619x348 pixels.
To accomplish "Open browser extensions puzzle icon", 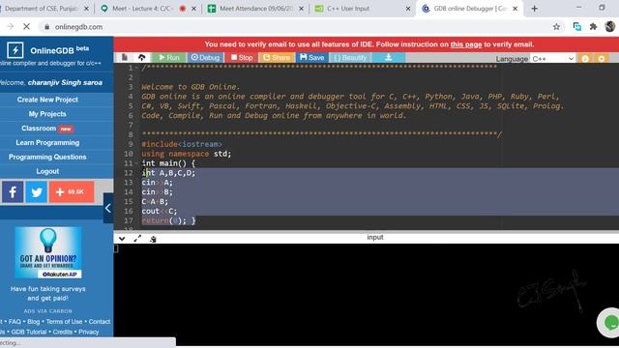I will [x=593, y=27].
